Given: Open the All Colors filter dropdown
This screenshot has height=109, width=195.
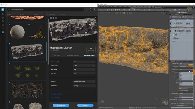Looking at the screenshot, I should point(66,14).
